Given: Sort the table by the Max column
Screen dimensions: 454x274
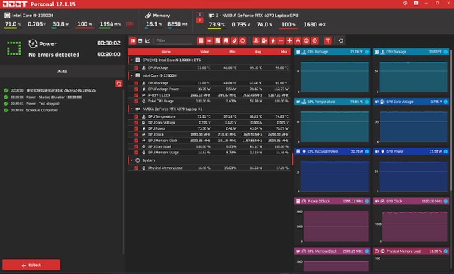Looking at the screenshot, I should click(284, 52).
